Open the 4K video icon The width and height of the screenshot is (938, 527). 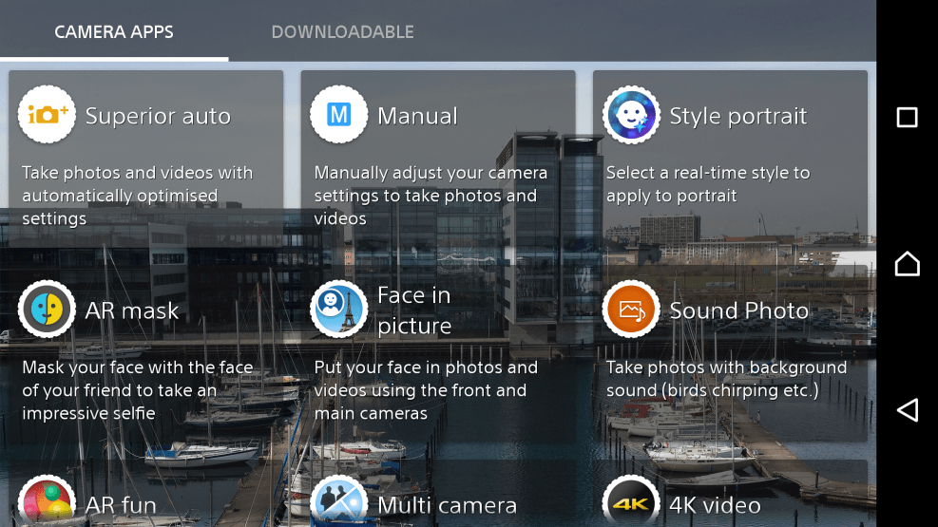coord(631,503)
